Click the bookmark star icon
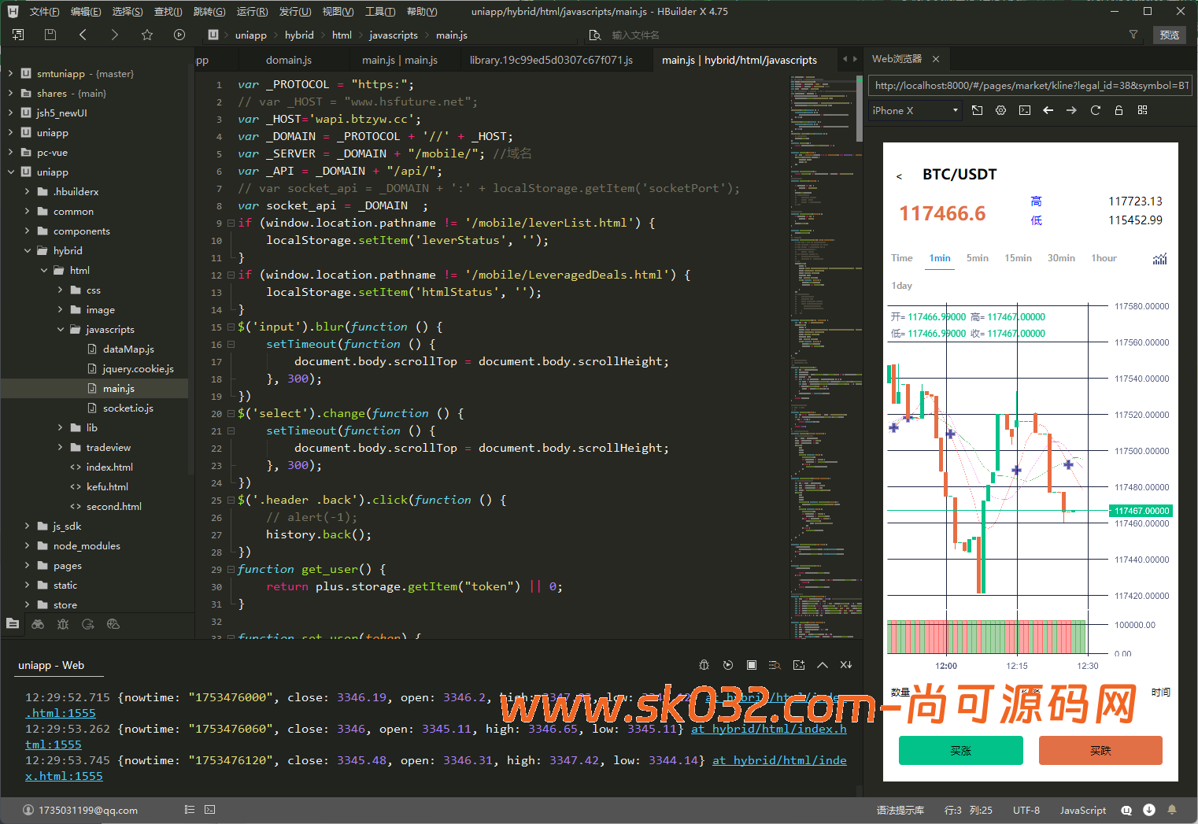The width and height of the screenshot is (1198, 824). (147, 35)
